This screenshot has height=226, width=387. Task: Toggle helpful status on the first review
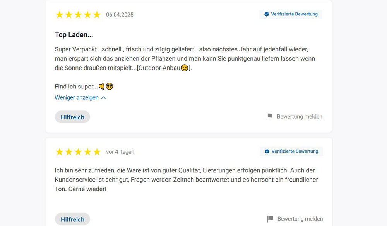pyautogui.click(x=72, y=117)
